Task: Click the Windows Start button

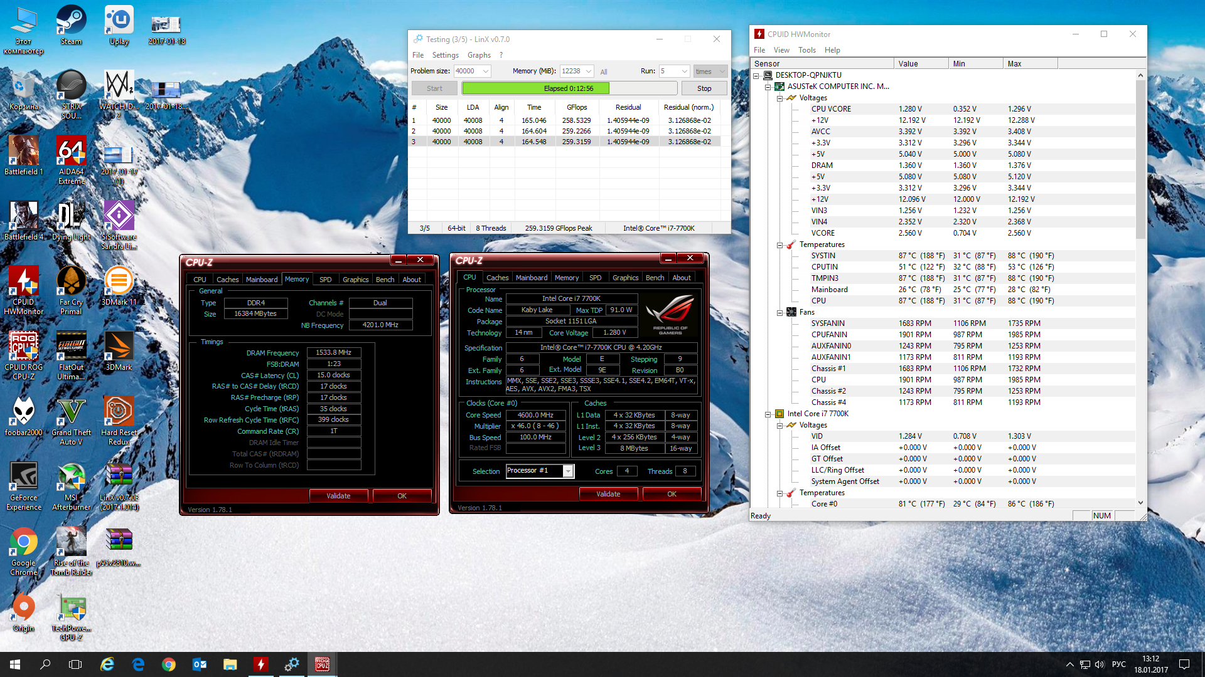Action: (15, 664)
